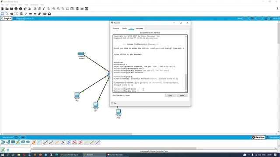This screenshot has width=280, height=157.
Task: Switch to Realtime mode
Action: (258, 137)
